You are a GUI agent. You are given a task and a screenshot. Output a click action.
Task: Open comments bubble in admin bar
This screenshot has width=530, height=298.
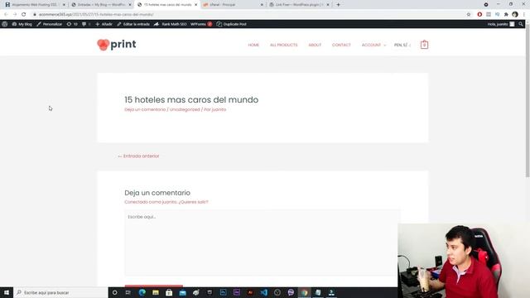(86, 24)
